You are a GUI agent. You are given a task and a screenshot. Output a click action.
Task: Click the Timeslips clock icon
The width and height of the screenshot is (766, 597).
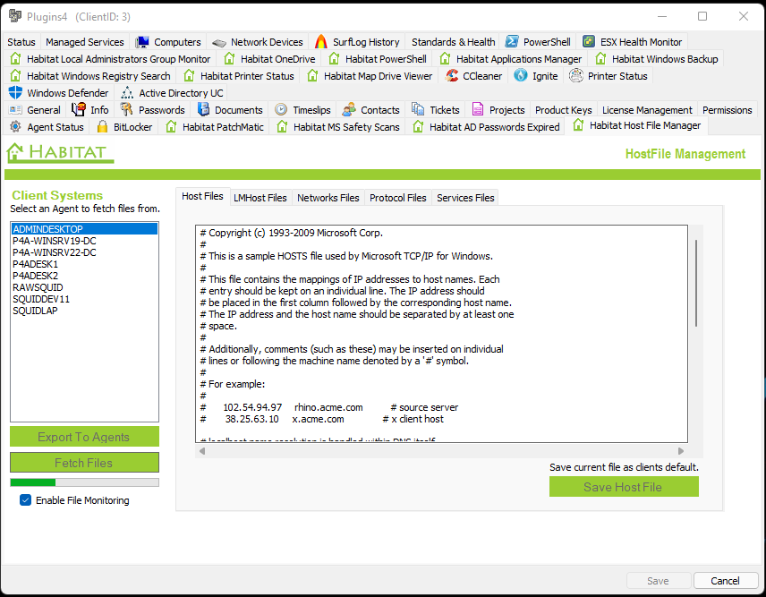[281, 109]
